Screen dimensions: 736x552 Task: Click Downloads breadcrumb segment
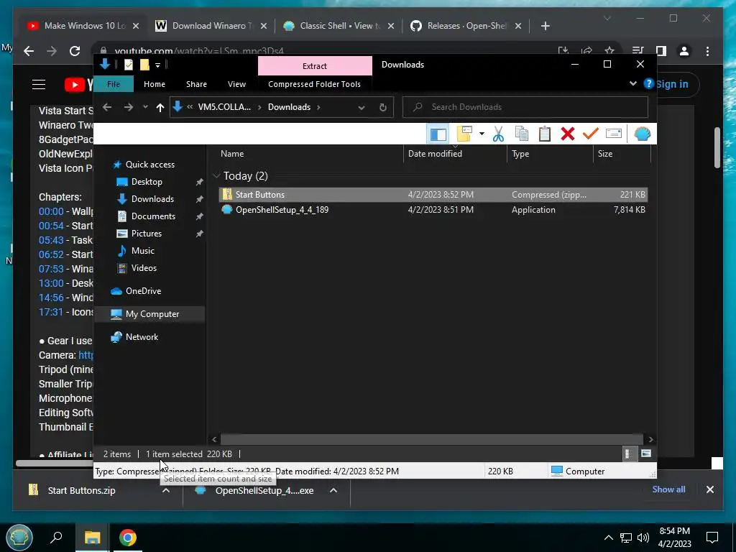289,107
